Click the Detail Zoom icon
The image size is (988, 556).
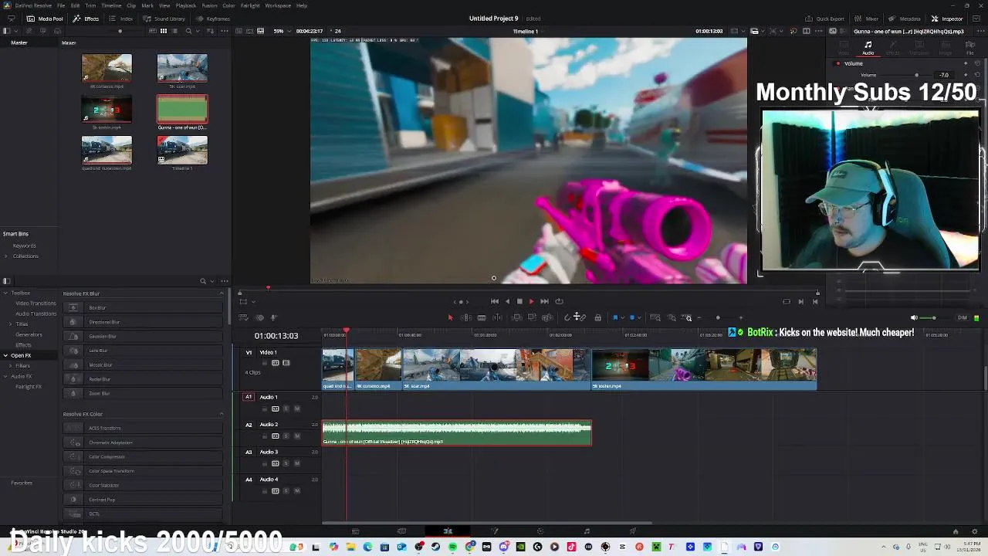tap(672, 317)
